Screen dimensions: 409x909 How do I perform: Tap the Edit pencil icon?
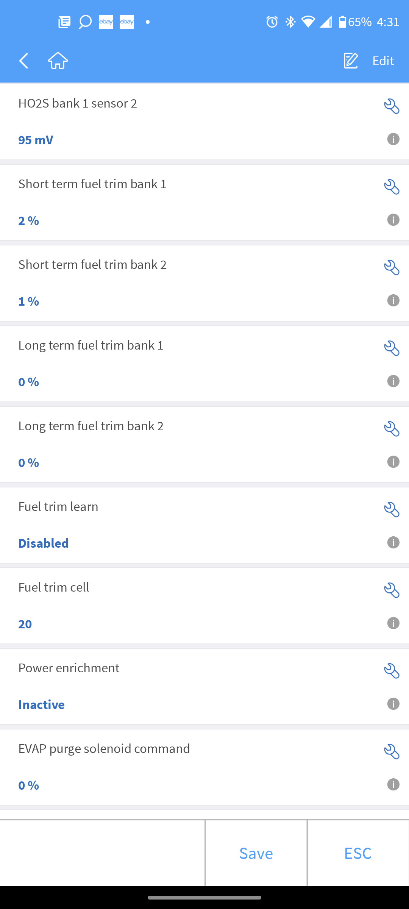pos(351,61)
